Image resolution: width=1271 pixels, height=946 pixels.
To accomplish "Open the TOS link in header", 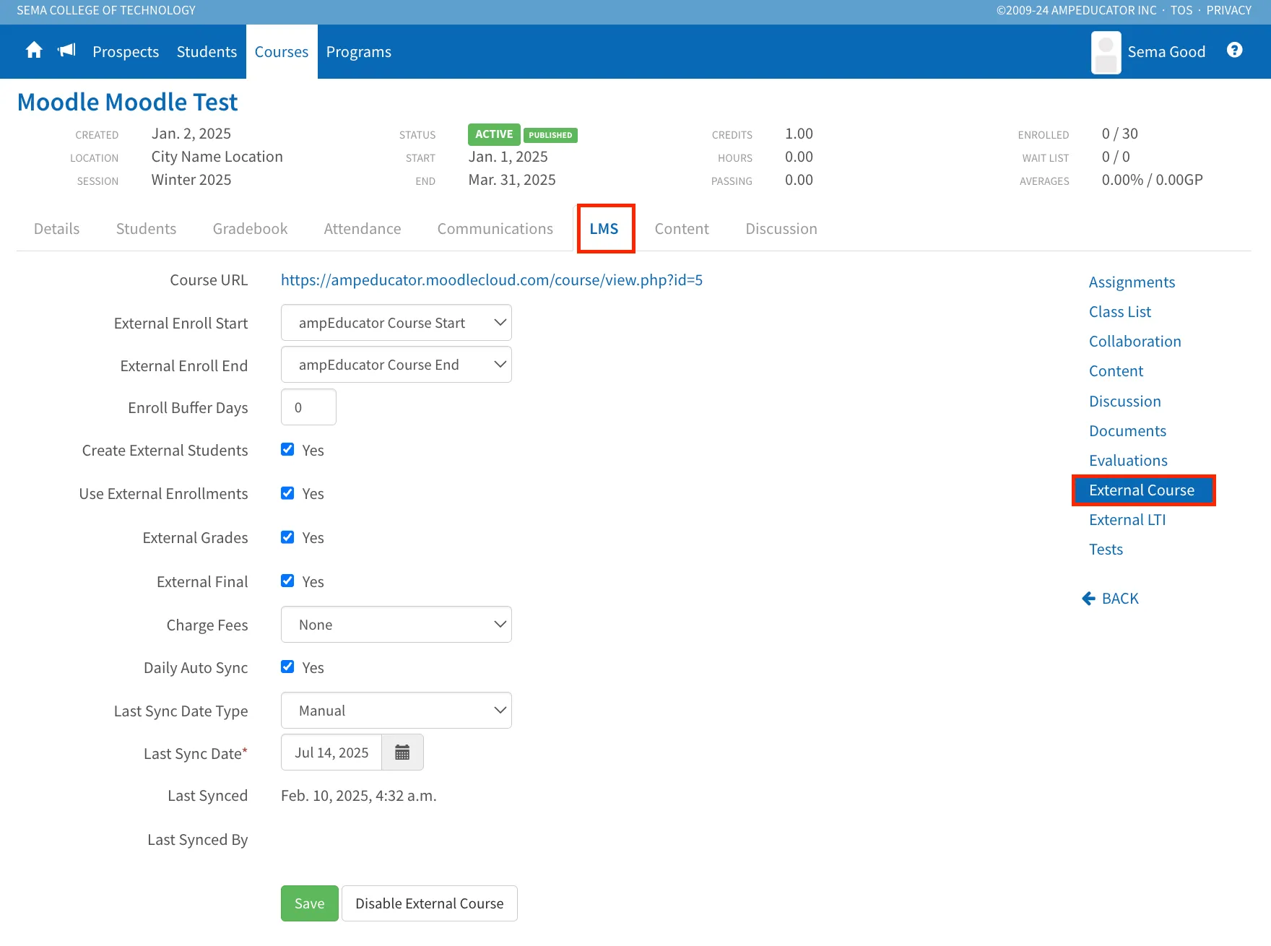I will tap(1181, 10).
